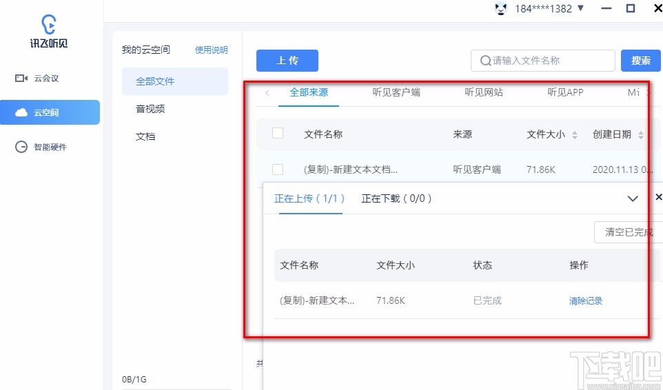The height and width of the screenshot is (390, 663).
Task: Select 全部文件 in the cloud space list
Action: pyautogui.click(x=175, y=81)
